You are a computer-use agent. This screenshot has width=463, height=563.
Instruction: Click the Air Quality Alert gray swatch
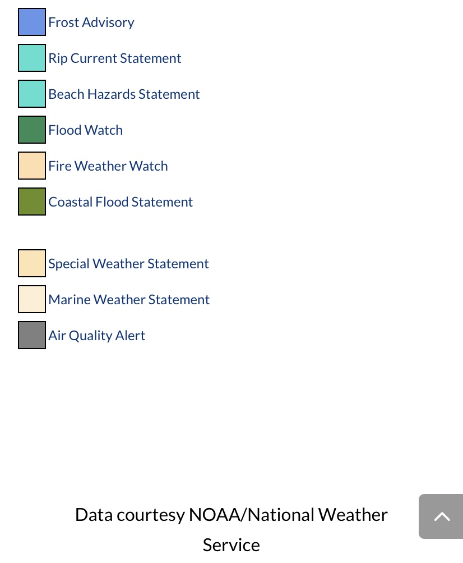tap(32, 335)
